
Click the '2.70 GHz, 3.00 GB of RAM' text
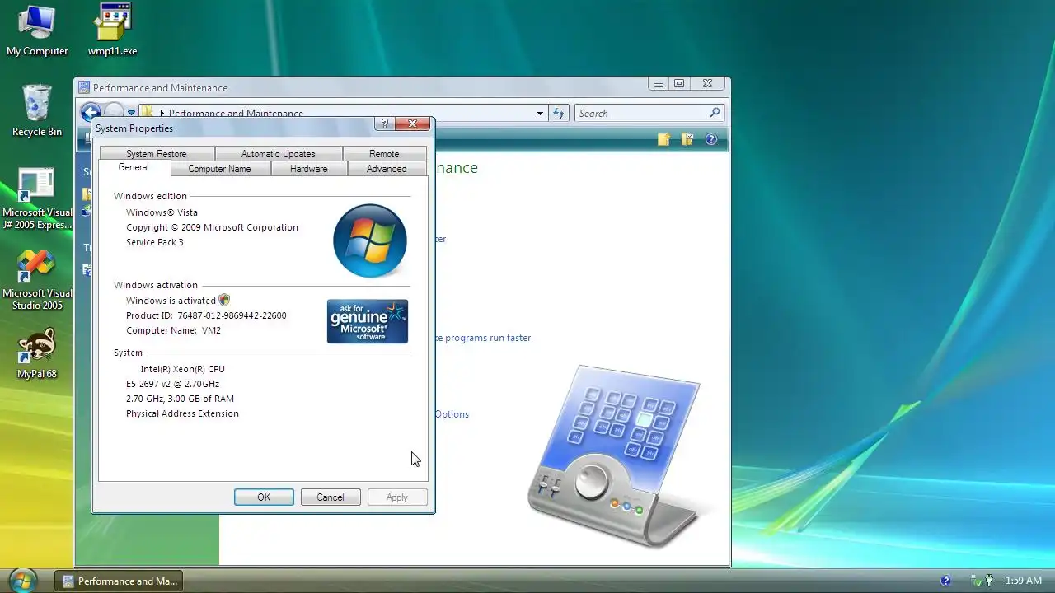coord(180,399)
